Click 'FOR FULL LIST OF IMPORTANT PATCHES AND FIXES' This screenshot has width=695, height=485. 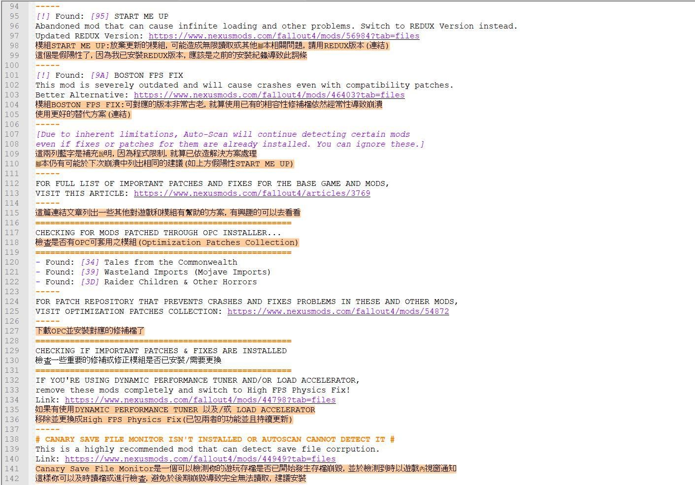[x=212, y=183]
